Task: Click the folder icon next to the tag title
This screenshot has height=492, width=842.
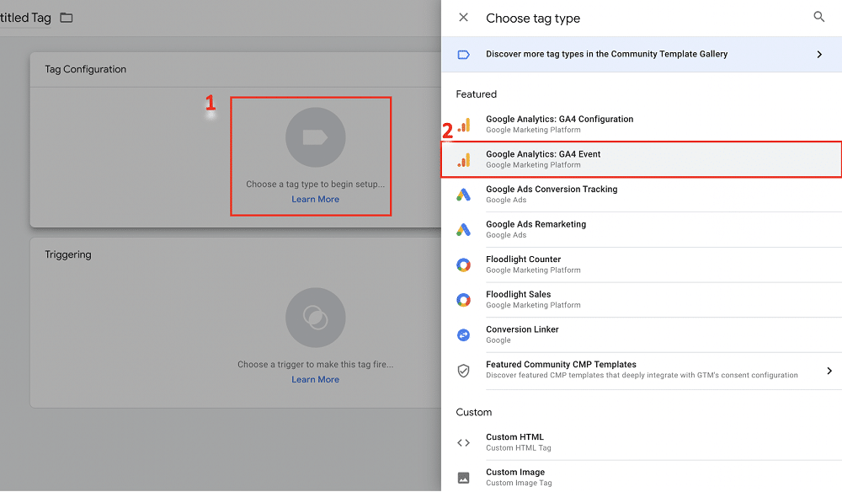Action: (67, 16)
